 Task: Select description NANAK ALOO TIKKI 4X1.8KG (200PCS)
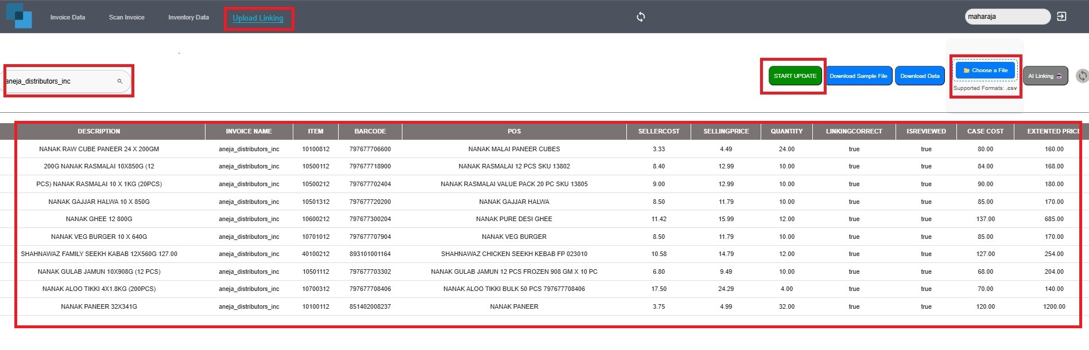[x=99, y=289]
